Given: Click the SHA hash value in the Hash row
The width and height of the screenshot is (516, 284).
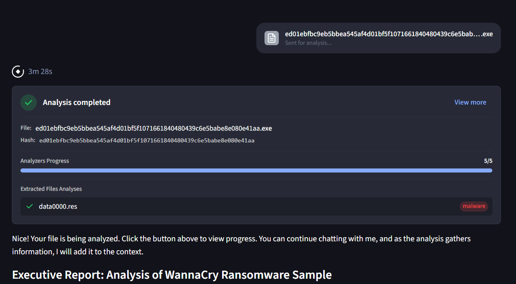Looking at the screenshot, I should coord(147,141).
